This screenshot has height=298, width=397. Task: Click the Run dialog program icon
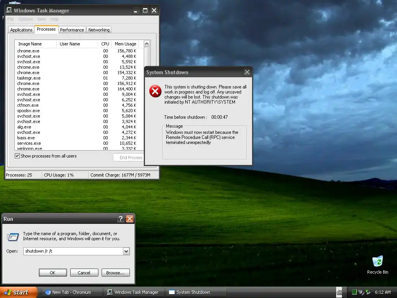pos(13,237)
